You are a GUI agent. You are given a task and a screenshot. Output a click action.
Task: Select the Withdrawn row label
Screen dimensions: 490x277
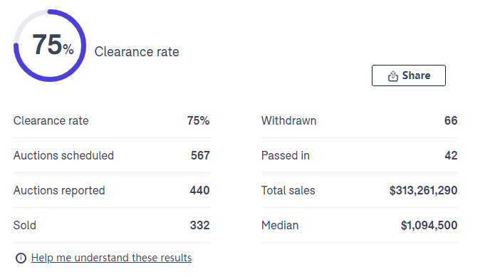288,121
